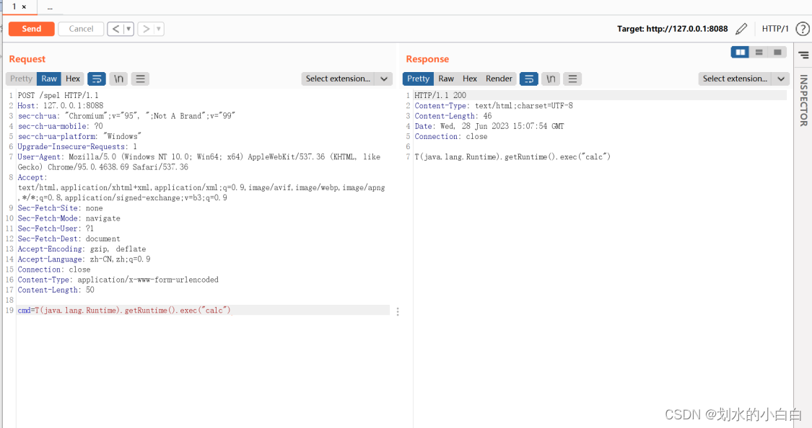
Task: Switch Request view to Raw tab
Action: [49, 79]
